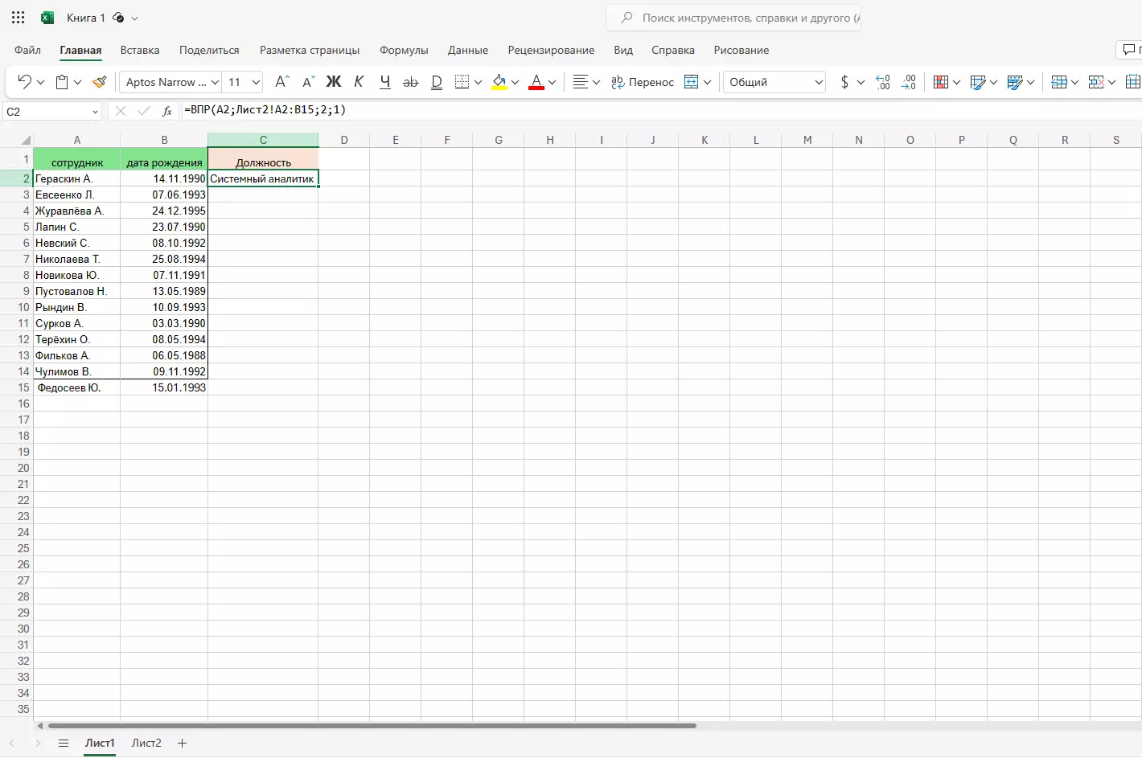Open the Формулы ribbon tab

[x=404, y=50]
